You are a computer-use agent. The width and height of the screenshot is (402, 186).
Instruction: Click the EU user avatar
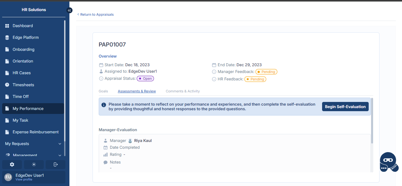click(x=8, y=177)
